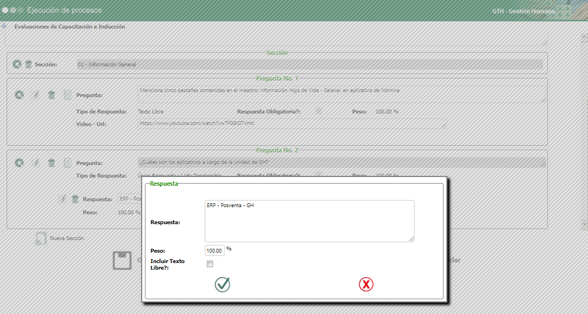Click the 'Evaluaciones de Capacitación e Inducción' title

(x=70, y=26)
